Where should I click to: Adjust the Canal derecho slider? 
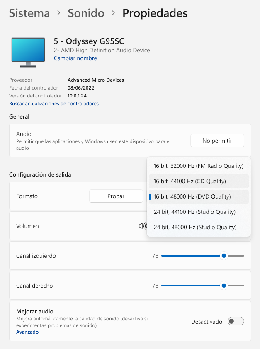203,286
